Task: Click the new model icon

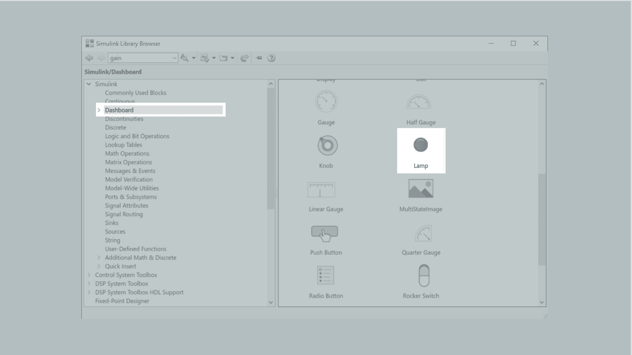Action: [x=205, y=58]
